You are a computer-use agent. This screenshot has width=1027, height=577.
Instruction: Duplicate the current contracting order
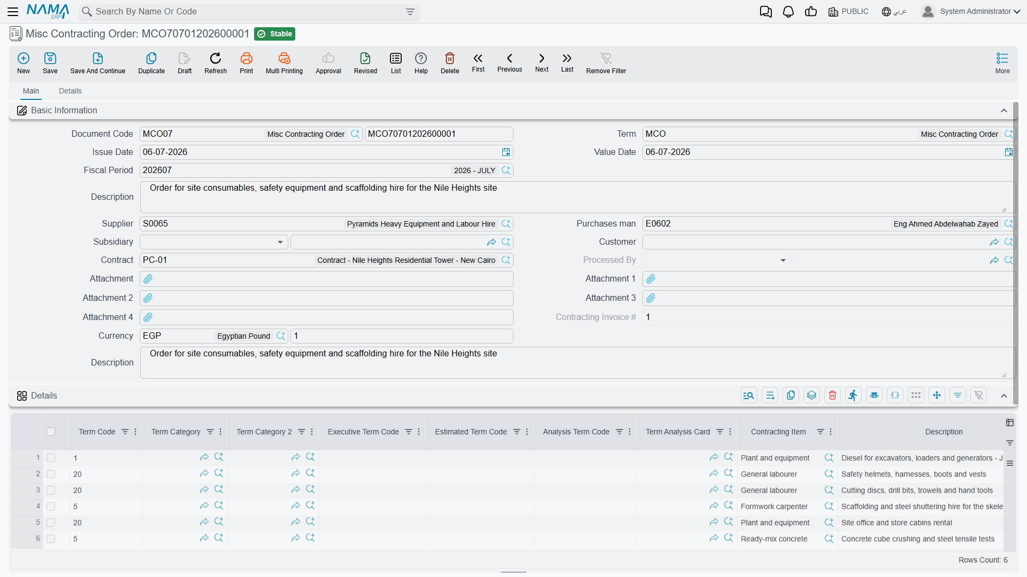[151, 63]
